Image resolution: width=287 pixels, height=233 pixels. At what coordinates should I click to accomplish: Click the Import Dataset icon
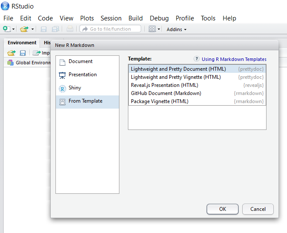(x=36, y=53)
